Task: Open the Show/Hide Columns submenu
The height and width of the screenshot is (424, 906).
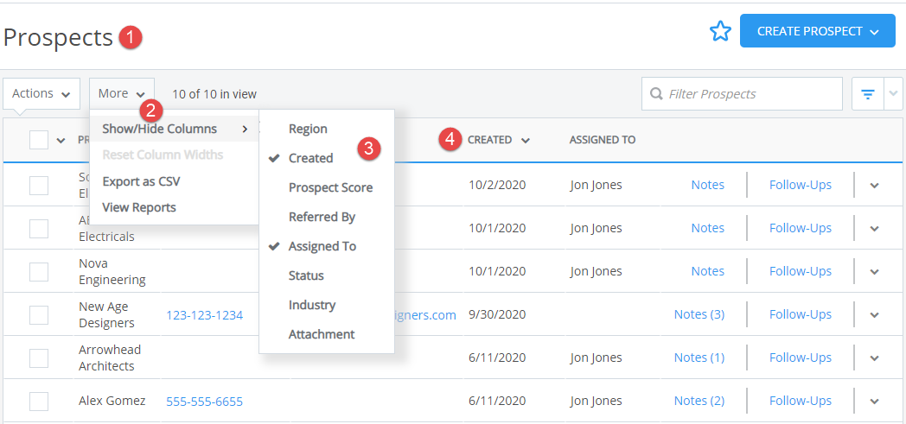Action: pyautogui.click(x=174, y=129)
